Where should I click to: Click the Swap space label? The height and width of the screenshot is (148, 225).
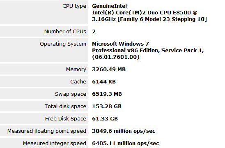coord(71,94)
